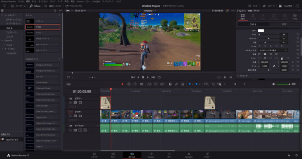
Task: Select the ビデオ tab in Inspector
Action: (243, 17)
